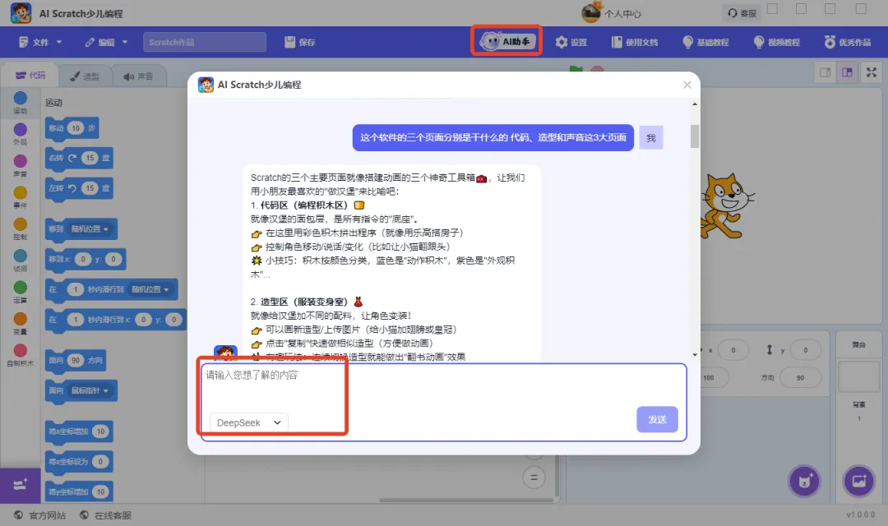The height and width of the screenshot is (526, 888).
Task: Click the sprite 方向 direction field
Action: tap(800, 378)
